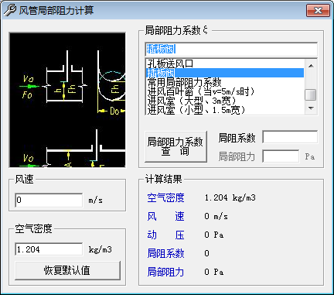The height and width of the screenshot is (295, 334).
Task: Select the highlighted 插板阀 list item
Action: click(x=224, y=73)
